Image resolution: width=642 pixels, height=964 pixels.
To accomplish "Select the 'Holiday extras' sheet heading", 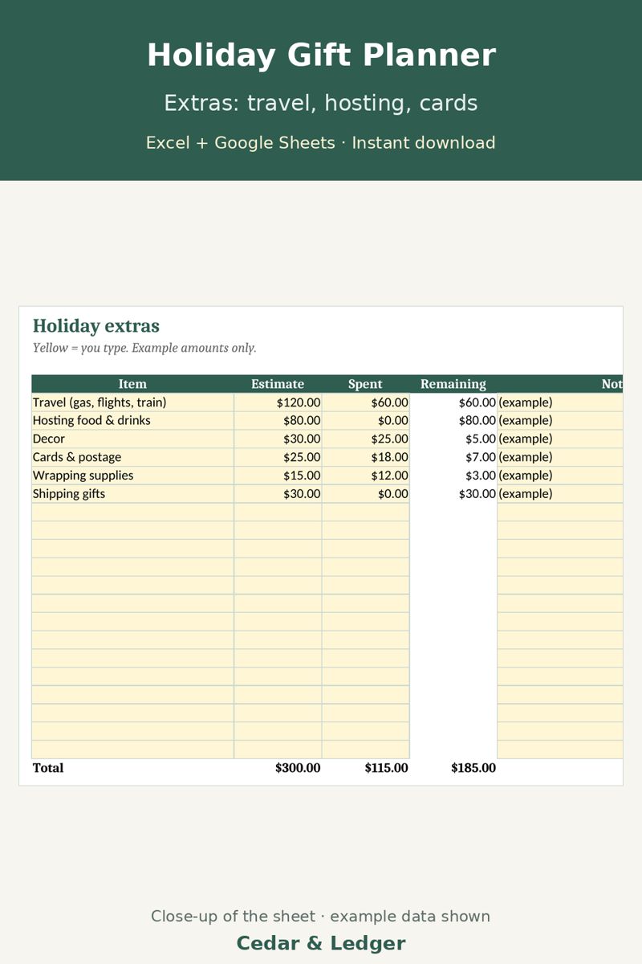I will point(96,326).
